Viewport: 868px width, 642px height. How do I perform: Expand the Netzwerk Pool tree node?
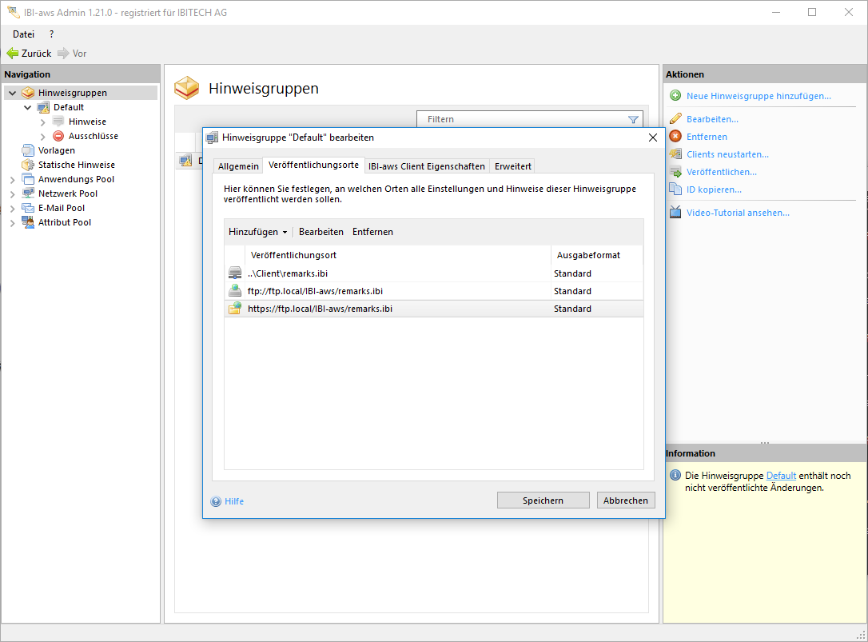tap(12, 193)
